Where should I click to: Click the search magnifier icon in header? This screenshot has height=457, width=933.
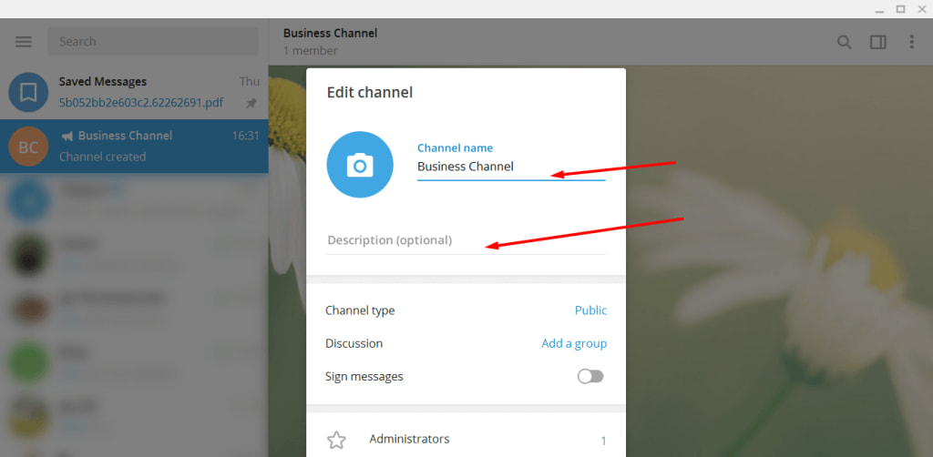coord(844,42)
